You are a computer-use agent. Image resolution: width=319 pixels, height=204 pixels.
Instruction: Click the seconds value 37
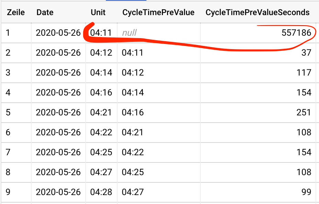[306, 53]
